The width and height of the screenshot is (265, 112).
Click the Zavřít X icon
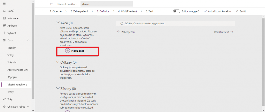coord(237,11)
